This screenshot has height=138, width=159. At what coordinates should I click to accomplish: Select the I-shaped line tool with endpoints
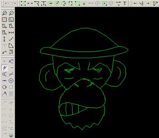tap(43, 3)
